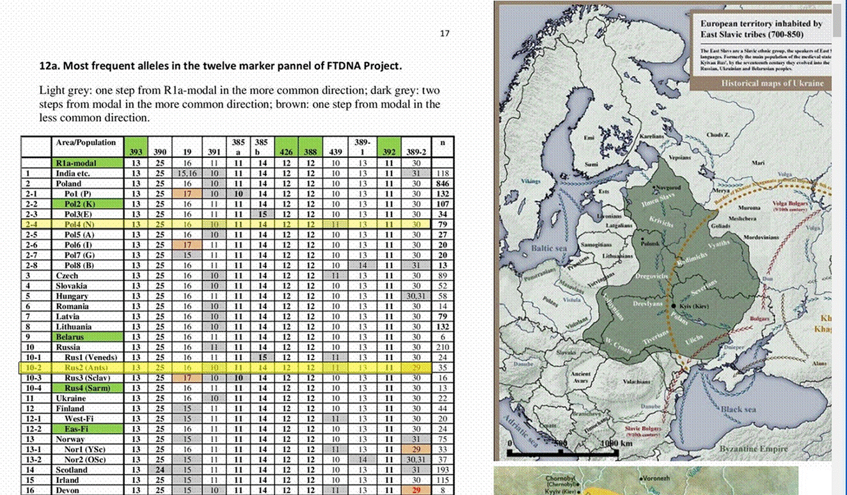Click the "439" column header

pyautogui.click(x=336, y=152)
